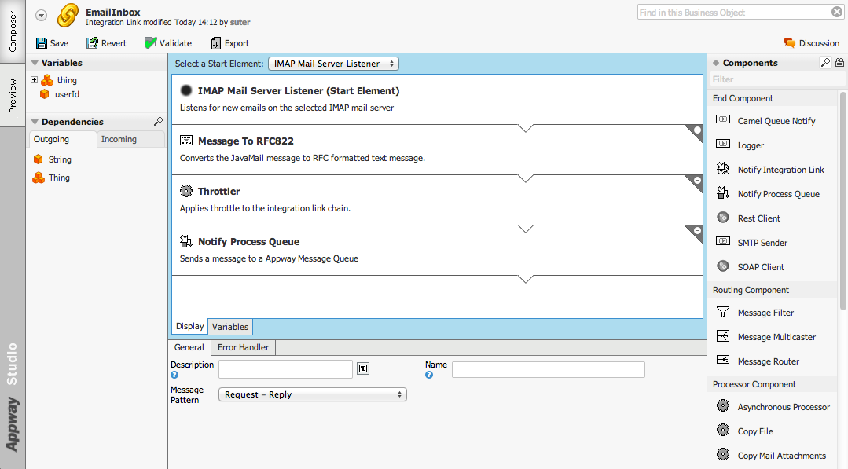Switch to the Composer side tab

click(13, 31)
